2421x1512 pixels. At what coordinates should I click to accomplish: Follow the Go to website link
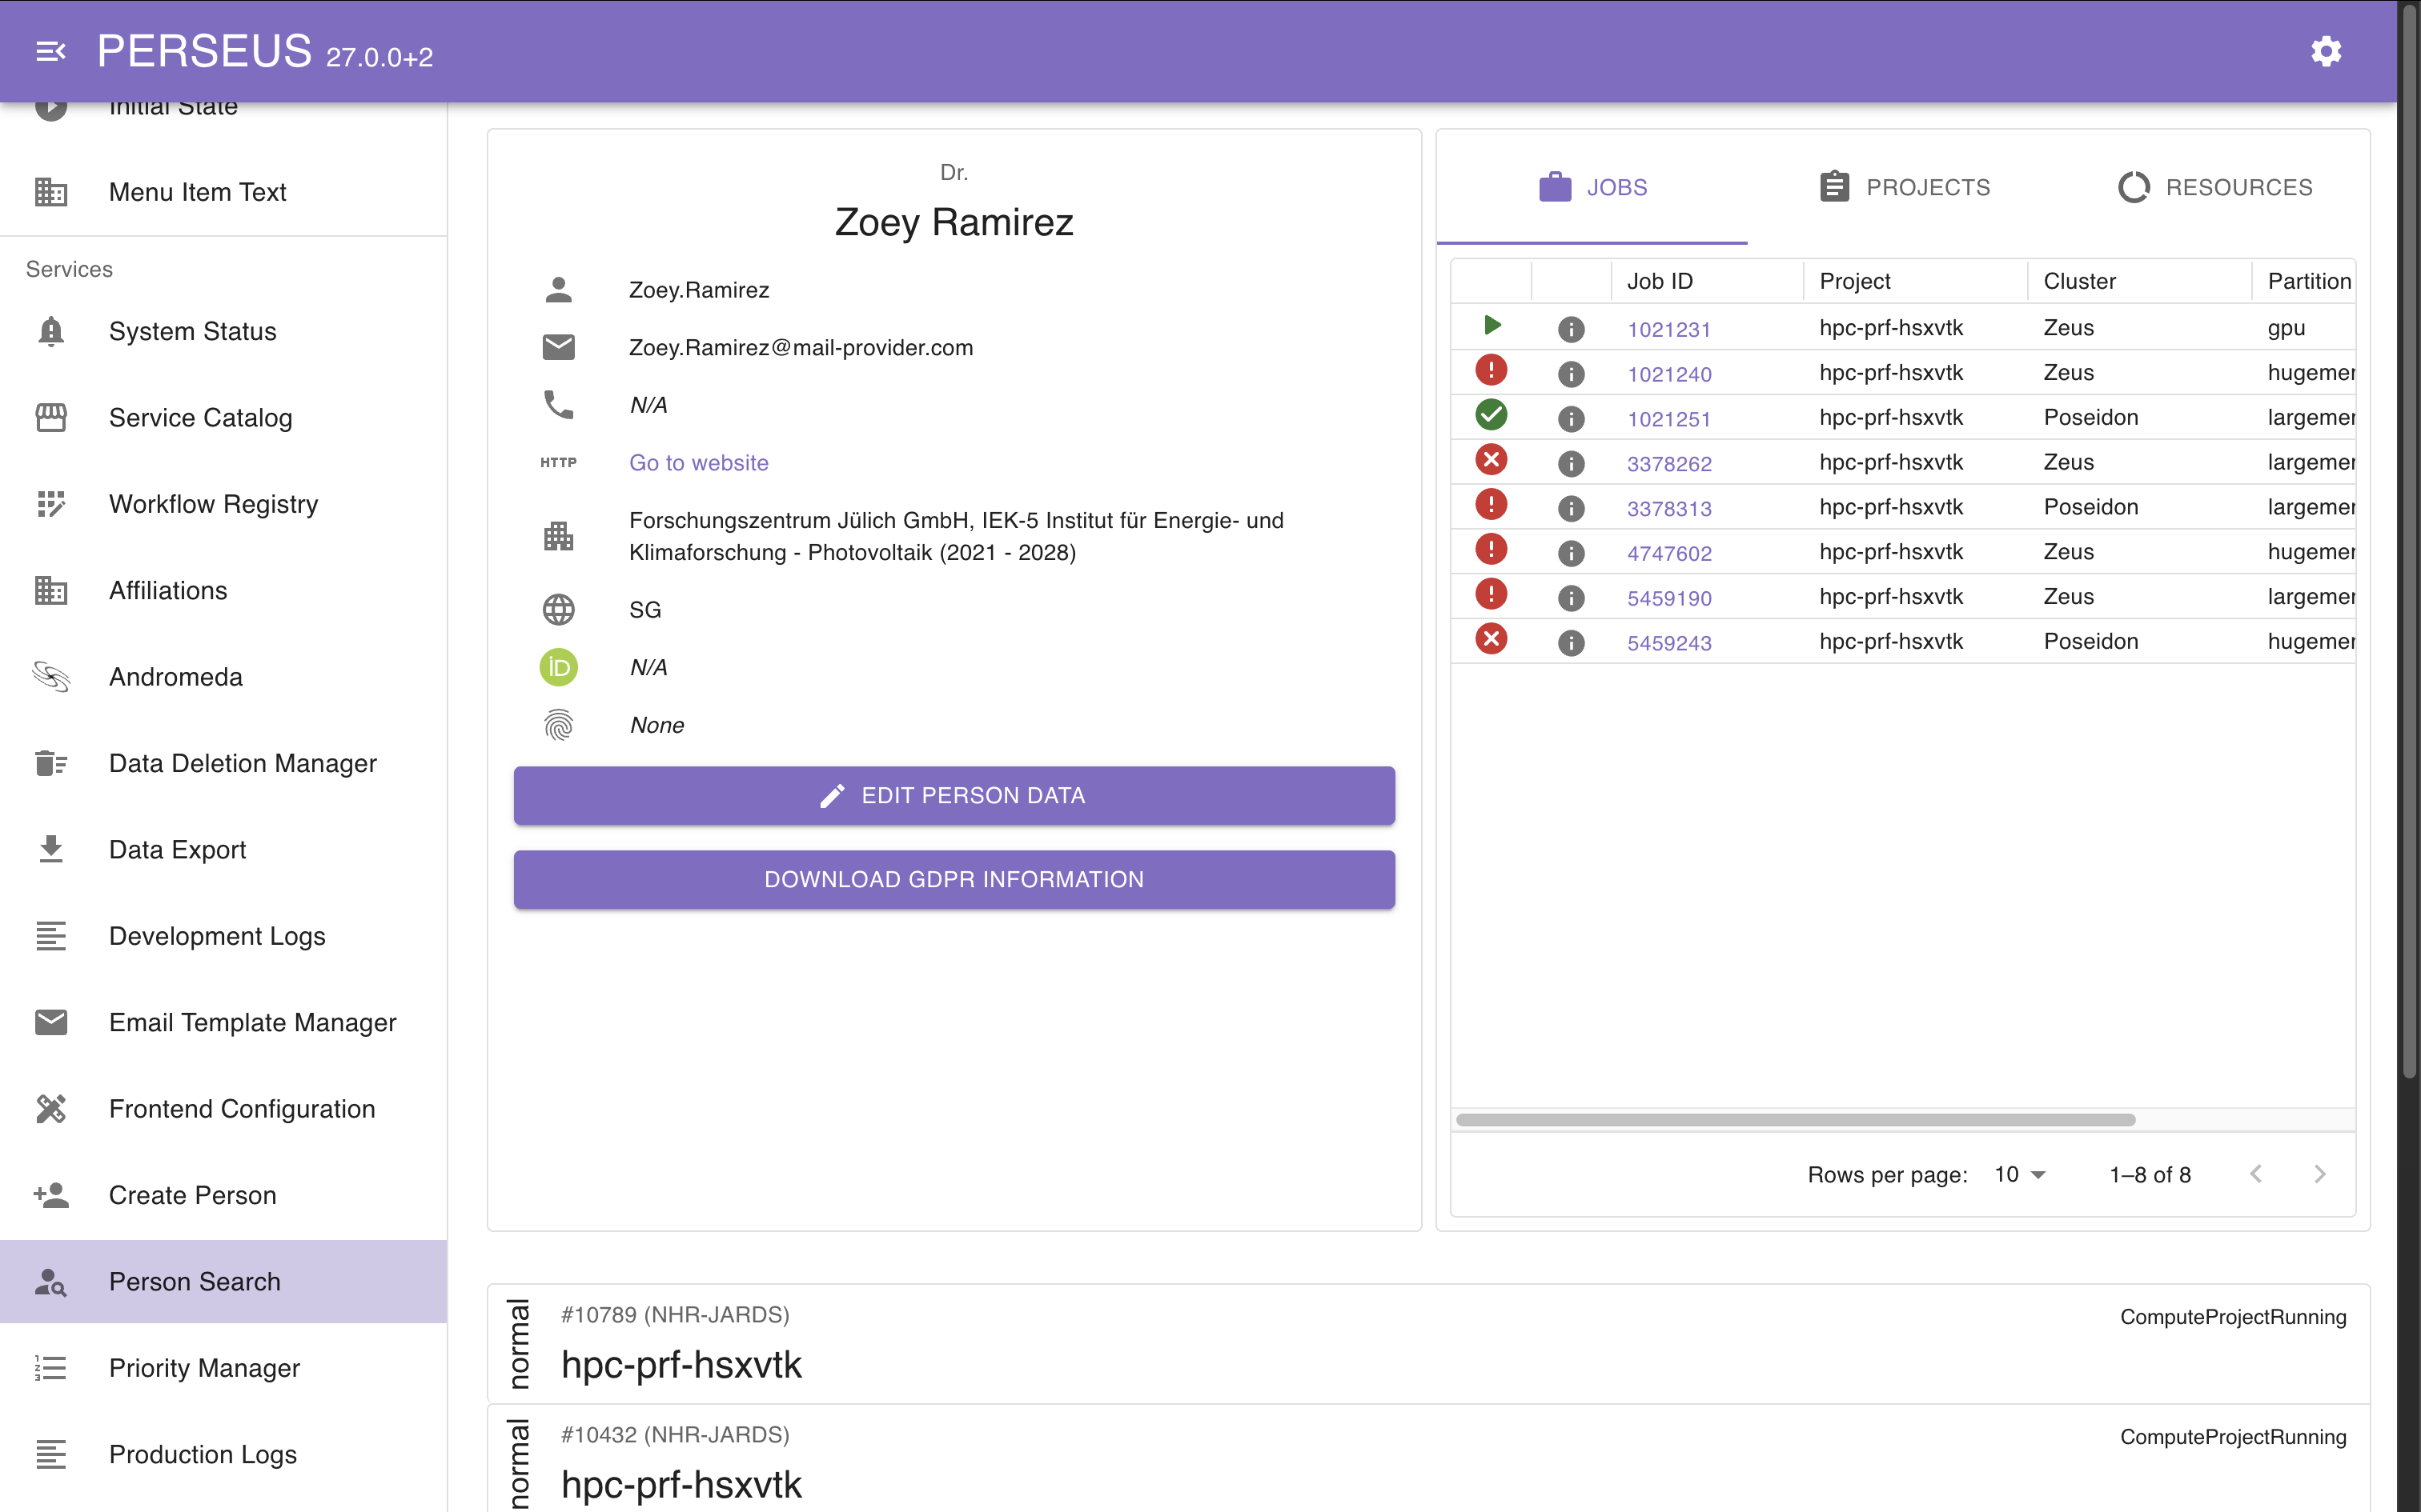pyautogui.click(x=698, y=463)
